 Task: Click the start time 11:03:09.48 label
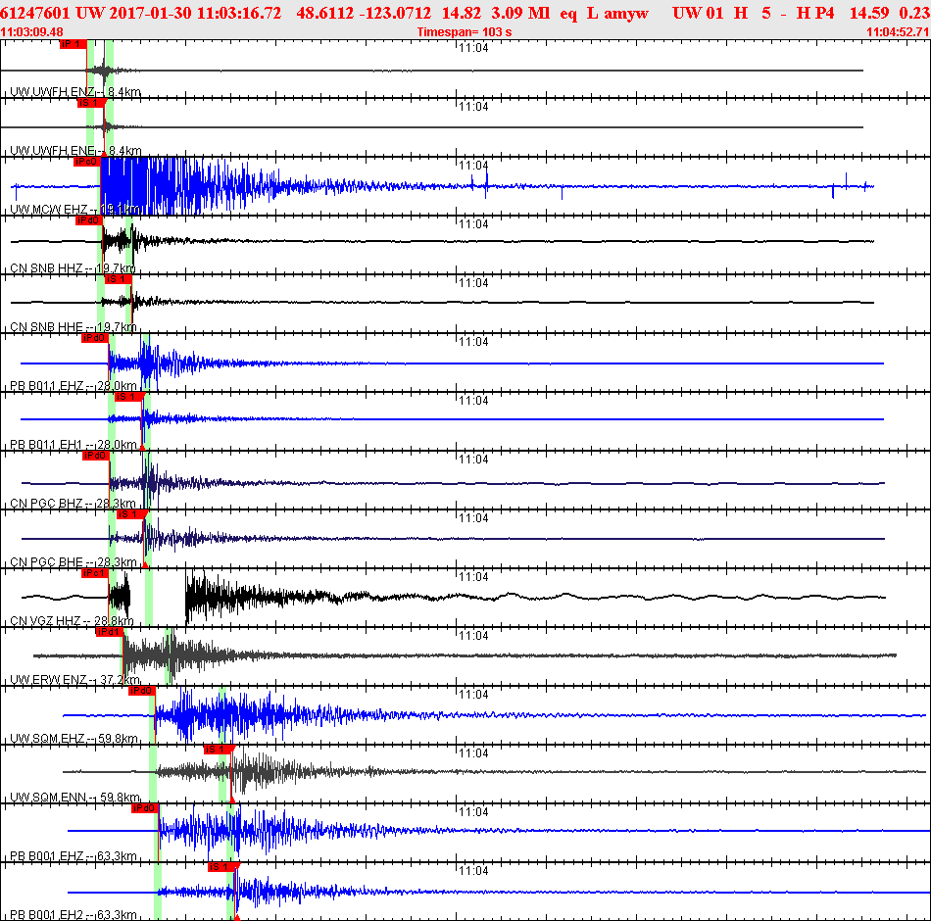(31, 32)
